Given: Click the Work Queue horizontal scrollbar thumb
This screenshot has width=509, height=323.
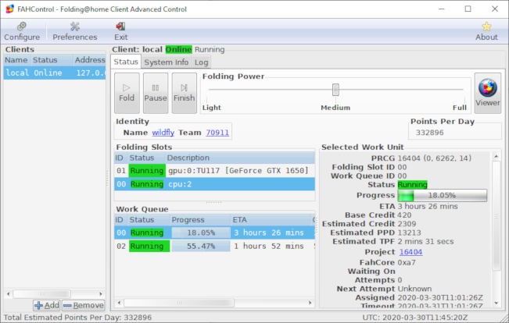Looking at the screenshot, I should click(179, 303).
